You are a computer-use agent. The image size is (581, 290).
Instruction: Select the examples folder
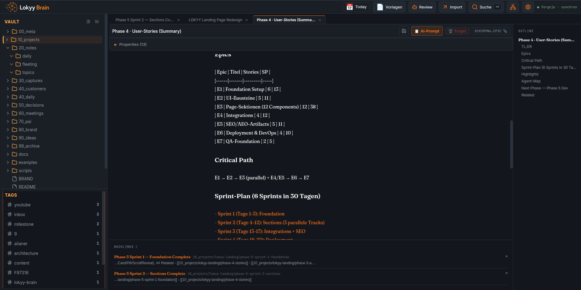click(x=53, y=162)
